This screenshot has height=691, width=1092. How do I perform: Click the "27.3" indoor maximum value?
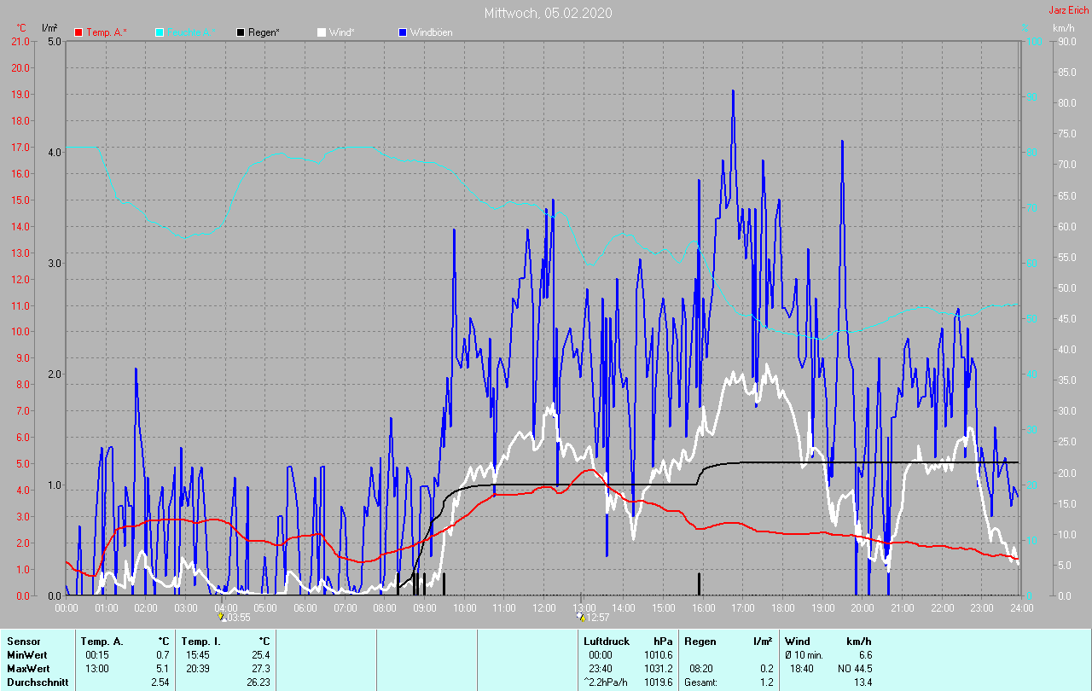[260, 669]
